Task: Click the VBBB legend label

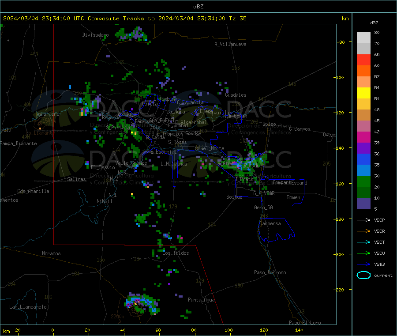Action: [x=379, y=264]
